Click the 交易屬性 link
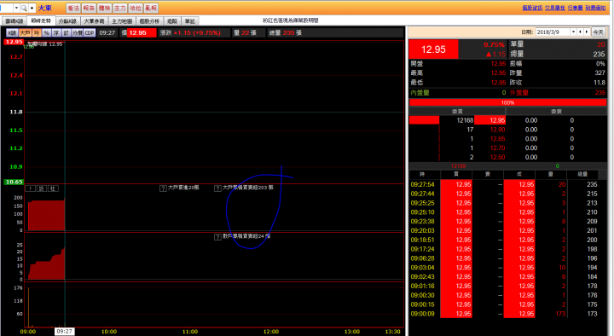The width and height of the screenshot is (614, 336). click(555, 8)
